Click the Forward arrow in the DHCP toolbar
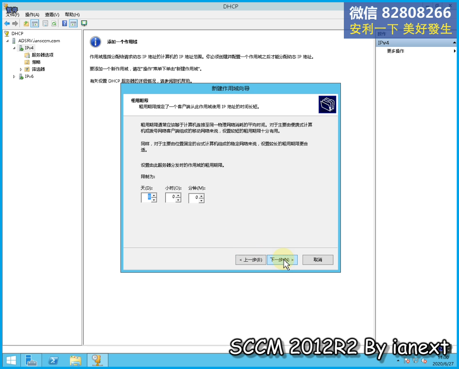This screenshot has width=459, height=369. click(x=15, y=23)
